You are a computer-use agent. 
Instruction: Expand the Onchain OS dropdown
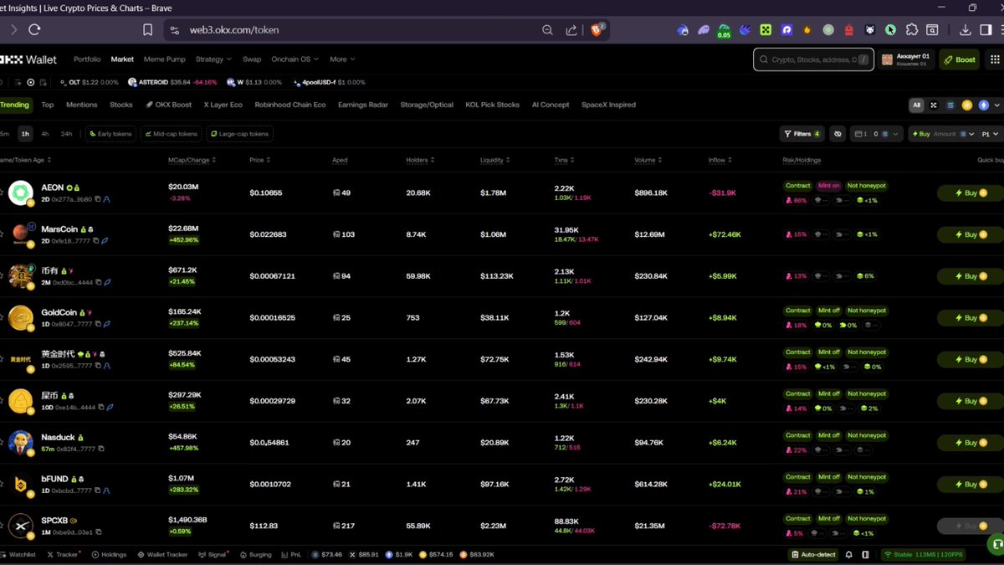click(x=295, y=59)
